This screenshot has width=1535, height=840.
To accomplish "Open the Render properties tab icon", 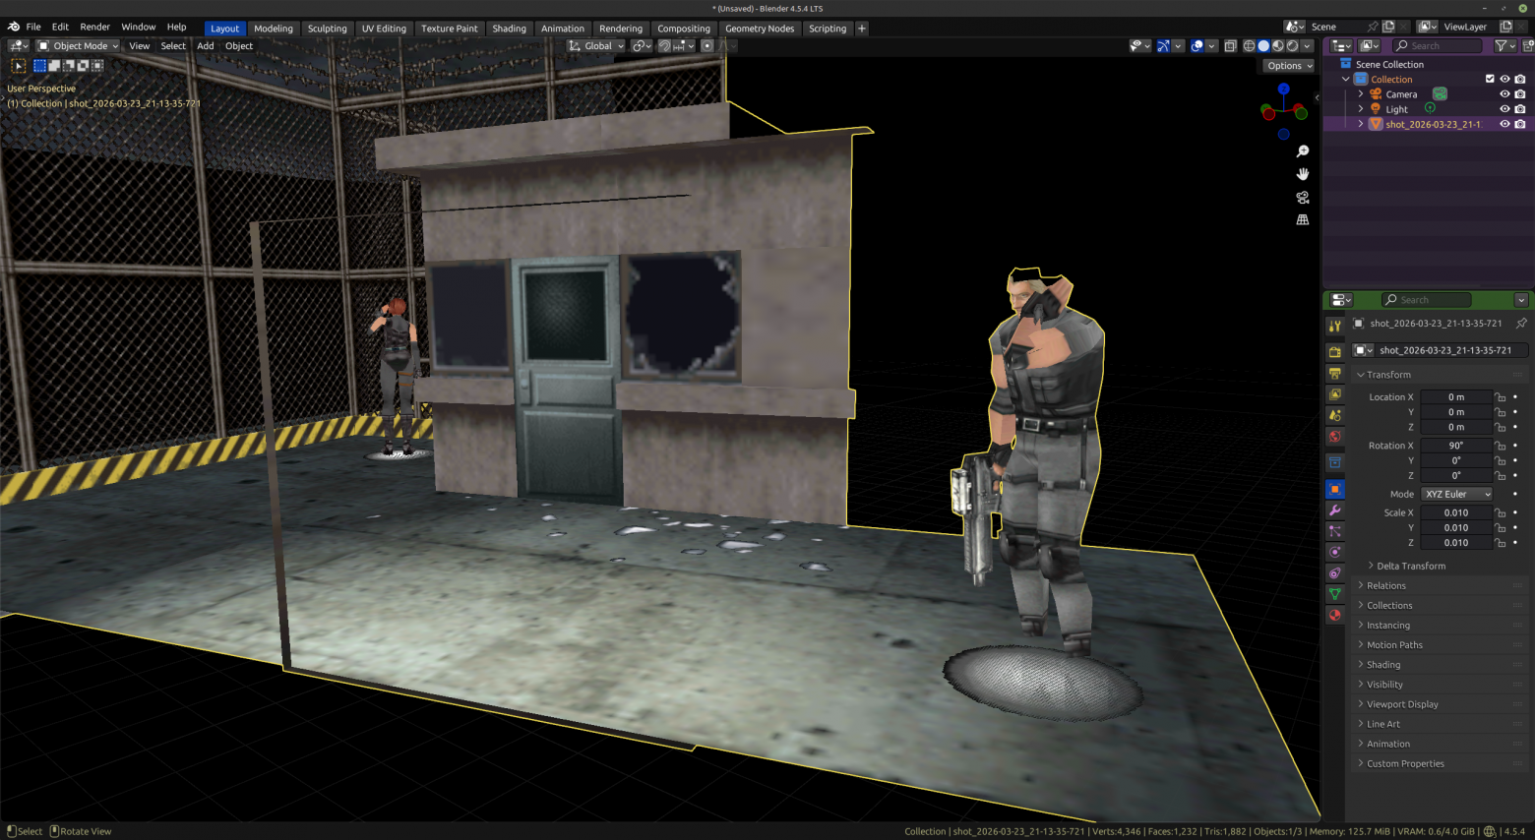I will click(1335, 351).
